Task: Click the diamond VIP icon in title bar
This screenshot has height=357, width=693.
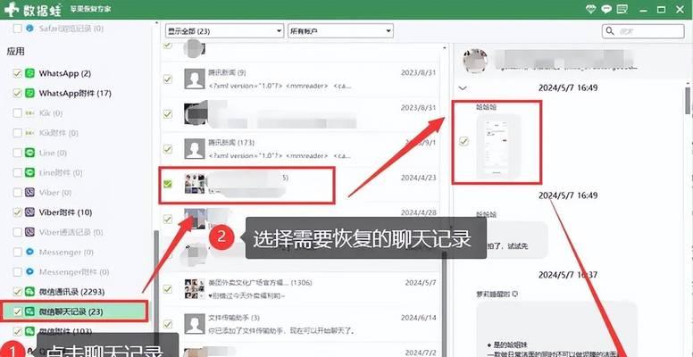Action: 590,9
